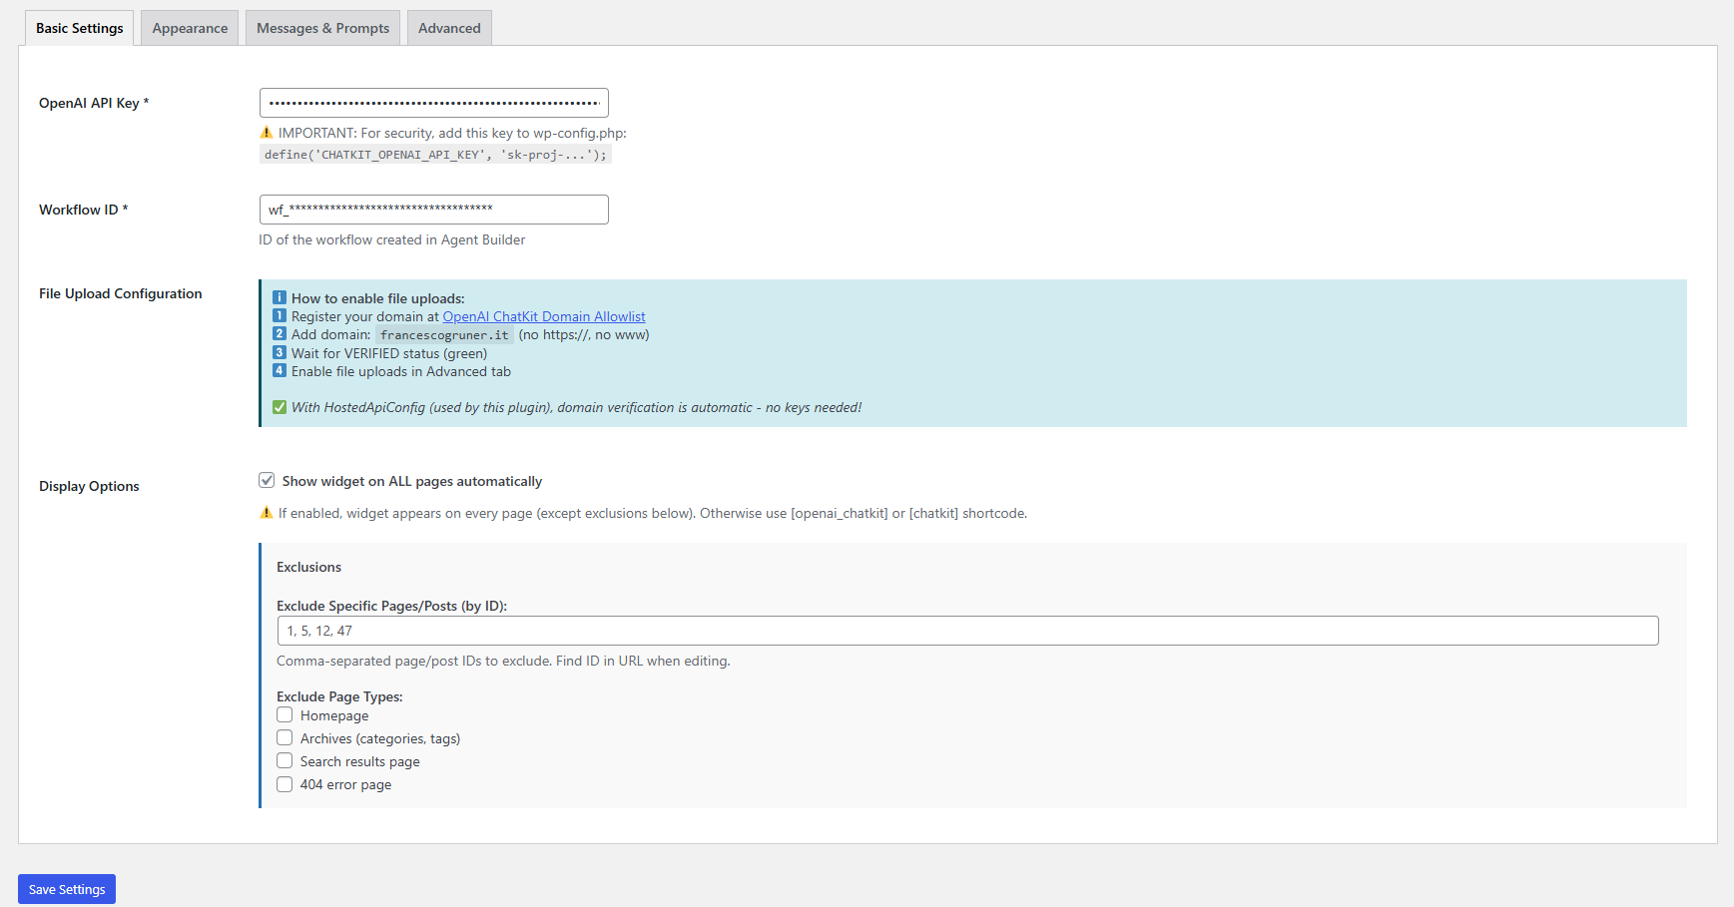Click the 'Workflow ID *' label
1734x907 pixels.
[83, 210]
